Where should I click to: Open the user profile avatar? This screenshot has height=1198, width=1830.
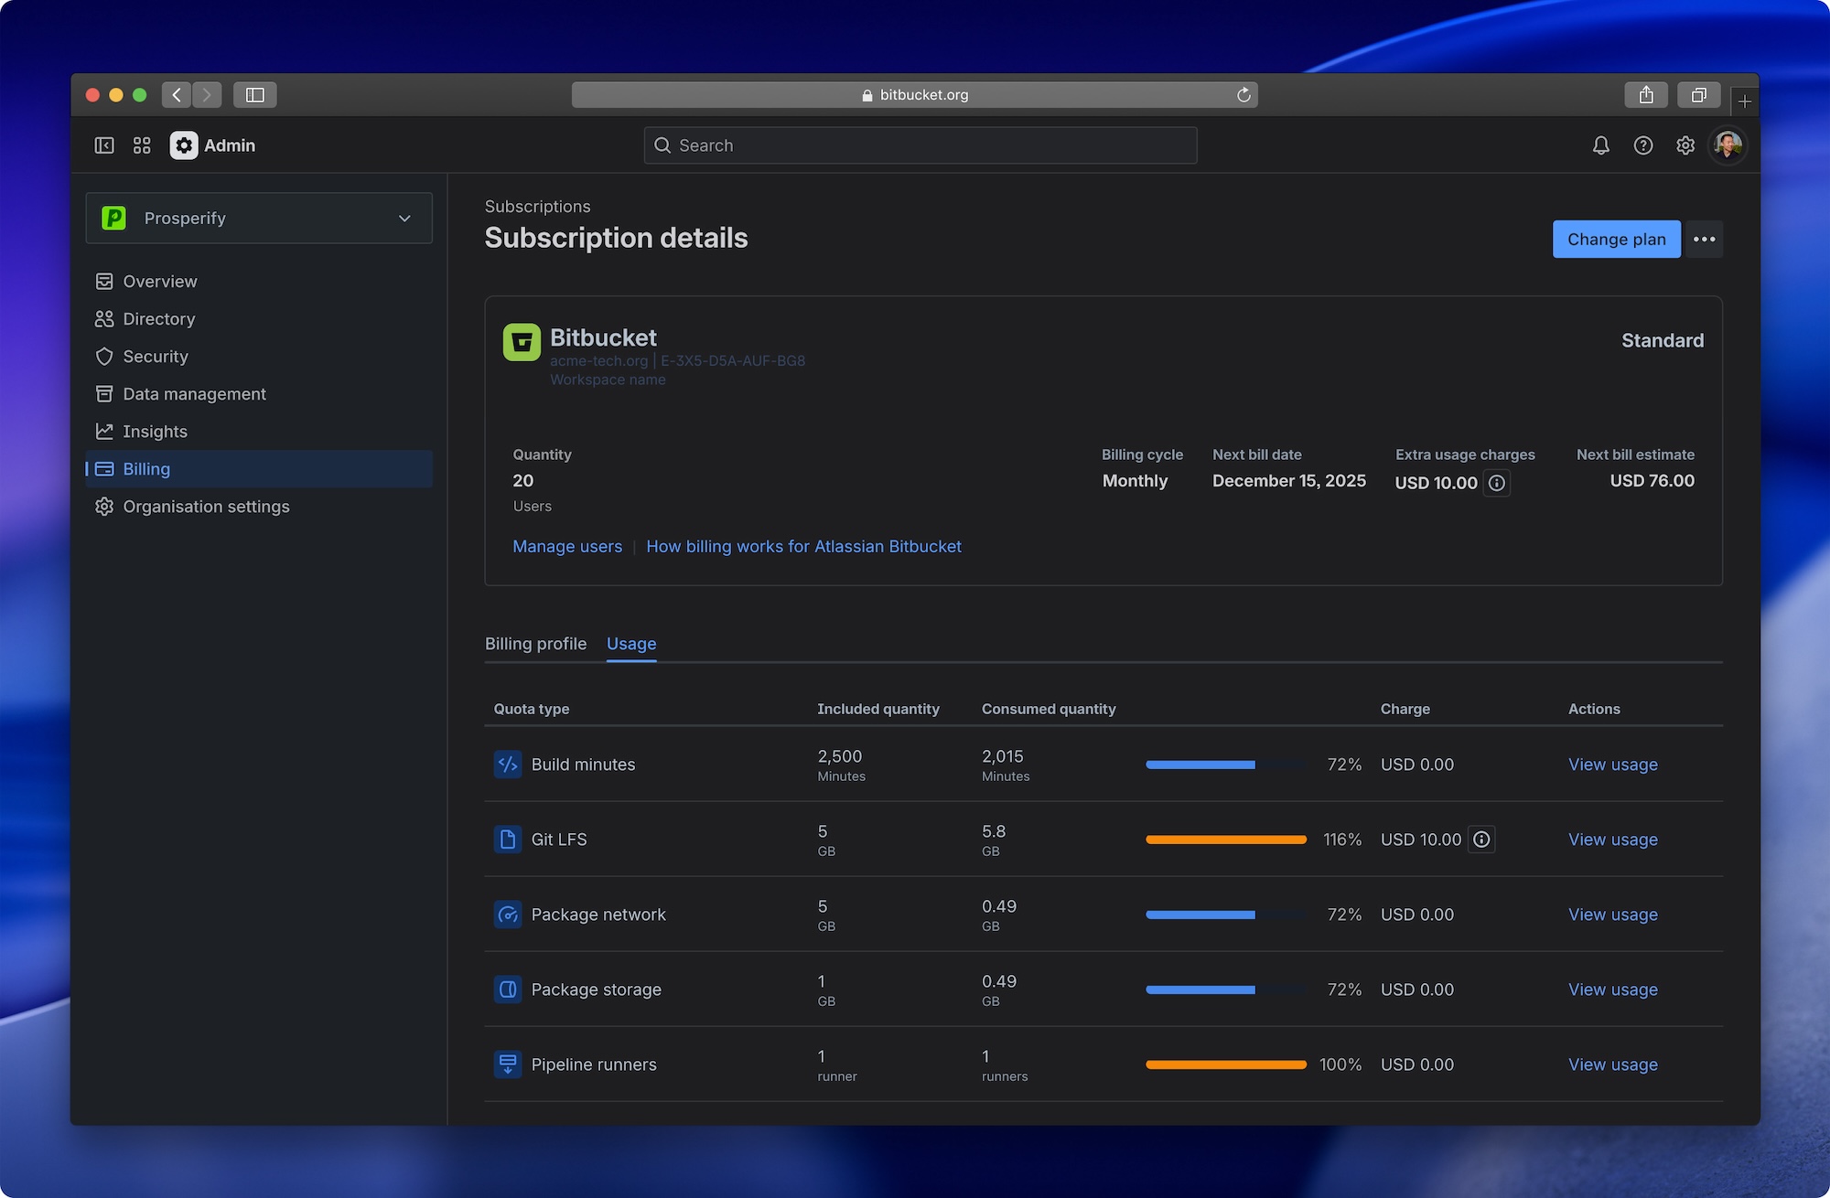(x=1728, y=145)
